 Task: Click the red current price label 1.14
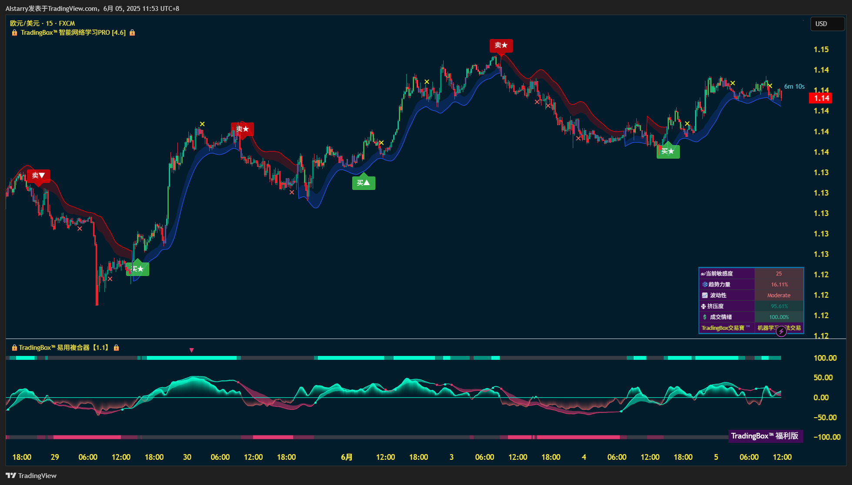point(820,98)
